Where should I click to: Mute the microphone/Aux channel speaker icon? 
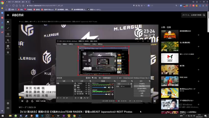[x=109, y=87]
